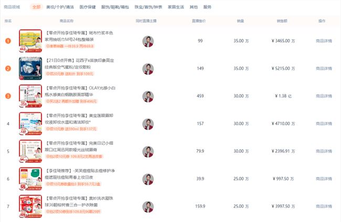341x222 pixels.
Task: Select the 全部 category tab
Action: point(36,7)
